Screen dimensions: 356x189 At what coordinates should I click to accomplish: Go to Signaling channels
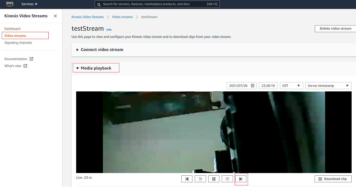click(x=18, y=43)
